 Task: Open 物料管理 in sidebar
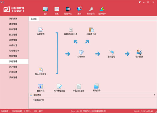click(x=13, y=29)
